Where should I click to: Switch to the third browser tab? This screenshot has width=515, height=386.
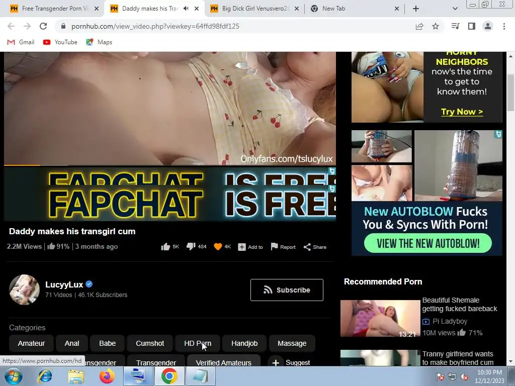(254, 9)
